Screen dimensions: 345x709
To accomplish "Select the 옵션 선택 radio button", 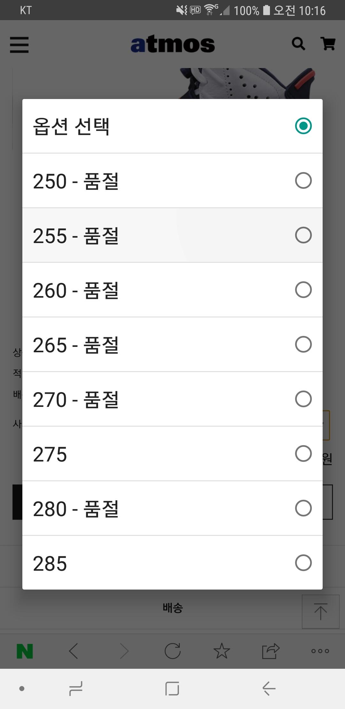I will [303, 126].
